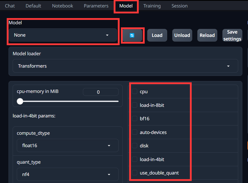The height and width of the screenshot is (183, 248).
Task: Go to the Training tab
Action: [152, 6]
